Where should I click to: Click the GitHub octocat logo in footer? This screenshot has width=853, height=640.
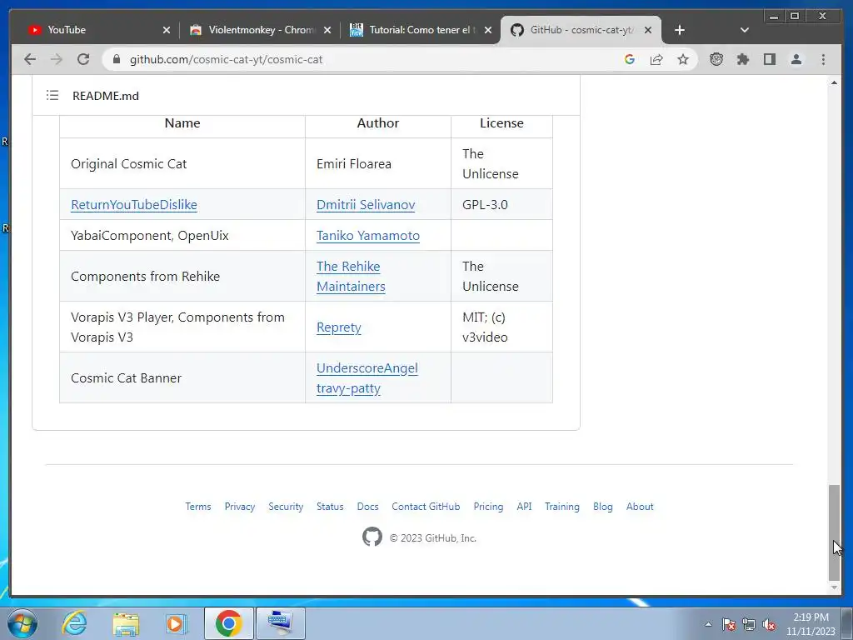(x=372, y=537)
